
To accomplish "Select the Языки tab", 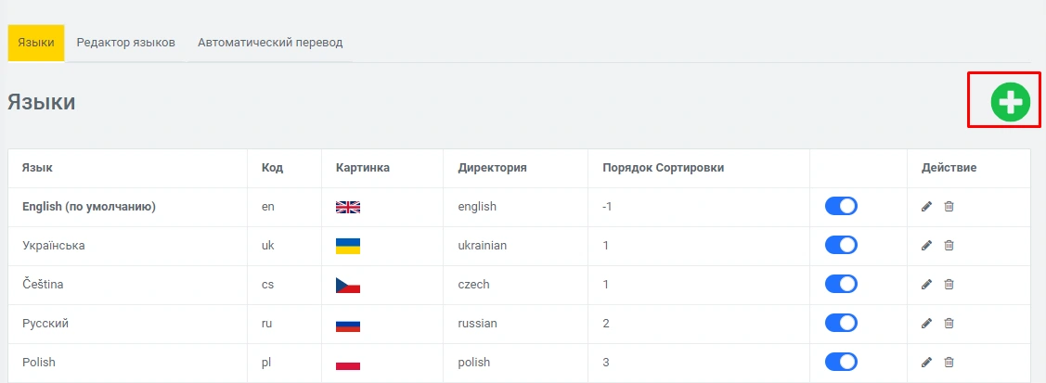I will 36,43.
